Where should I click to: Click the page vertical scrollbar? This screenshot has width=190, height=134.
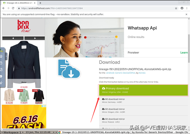pyautogui.click(x=189, y=48)
